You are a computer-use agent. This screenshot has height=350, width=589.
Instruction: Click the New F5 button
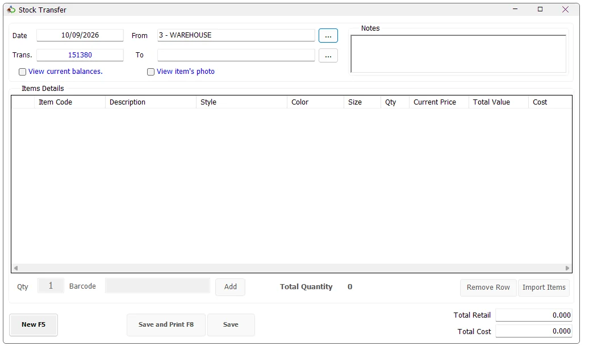click(x=34, y=325)
